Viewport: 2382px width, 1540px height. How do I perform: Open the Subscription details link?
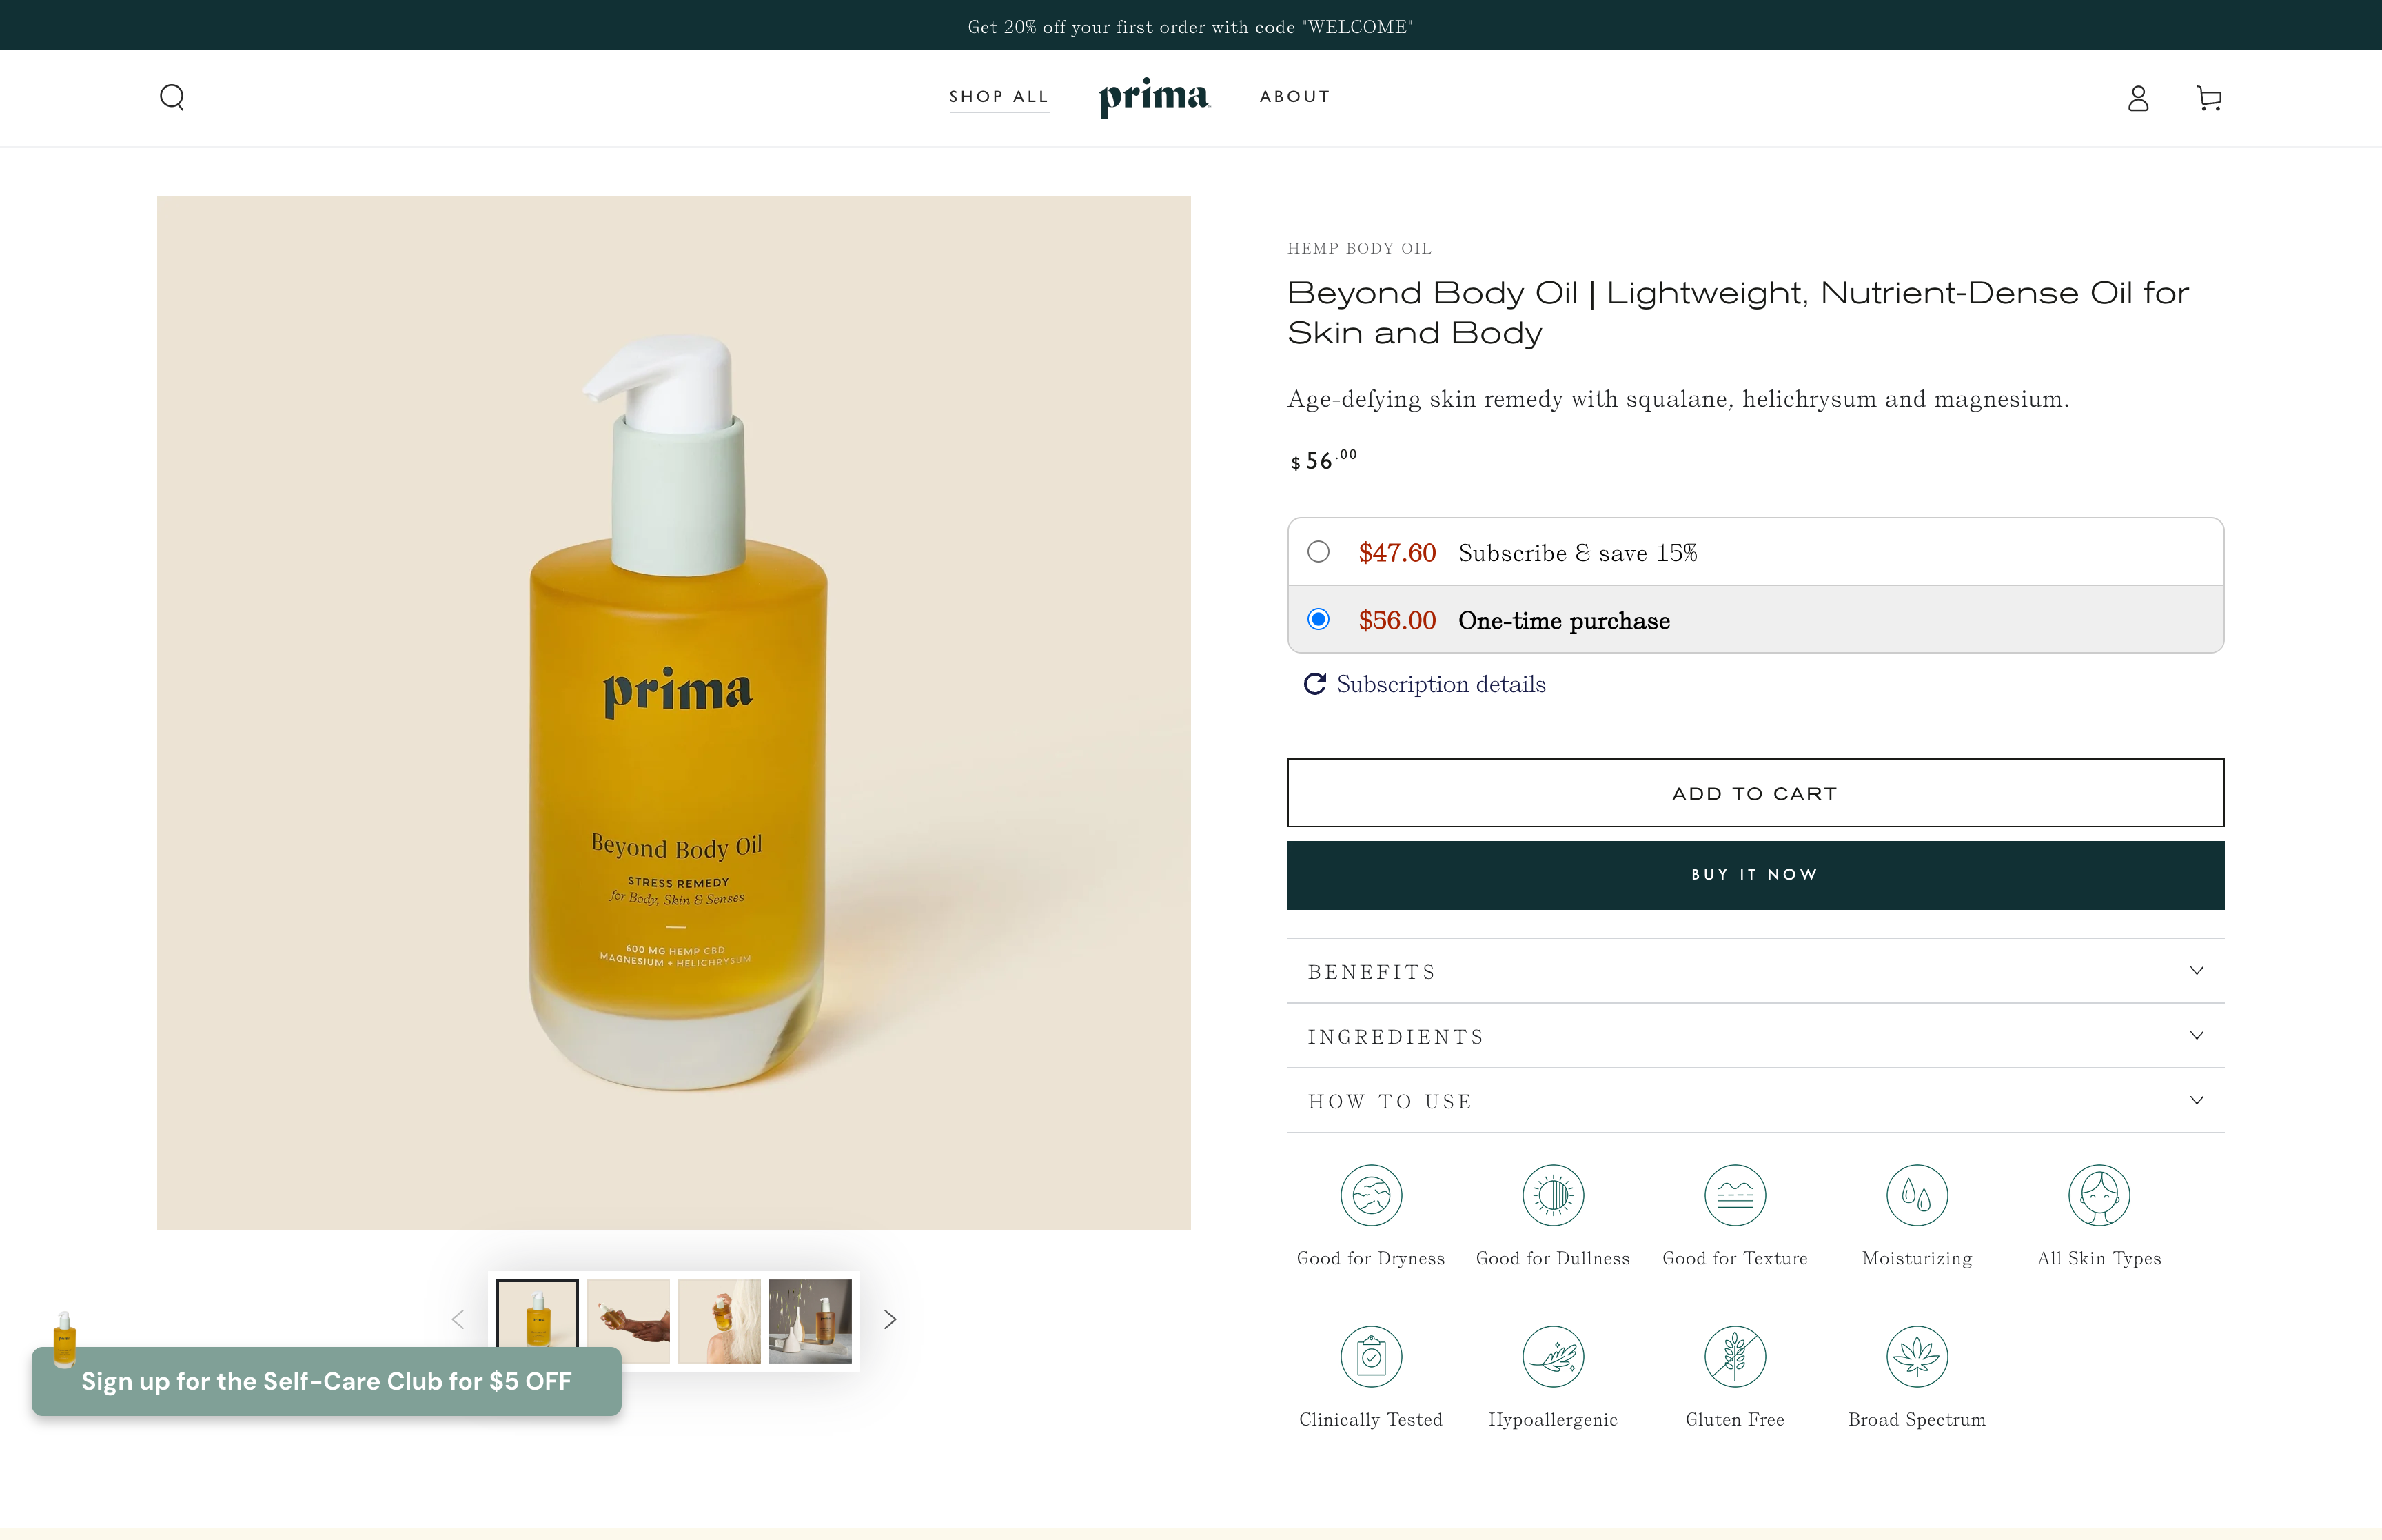click(x=1439, y=684)
